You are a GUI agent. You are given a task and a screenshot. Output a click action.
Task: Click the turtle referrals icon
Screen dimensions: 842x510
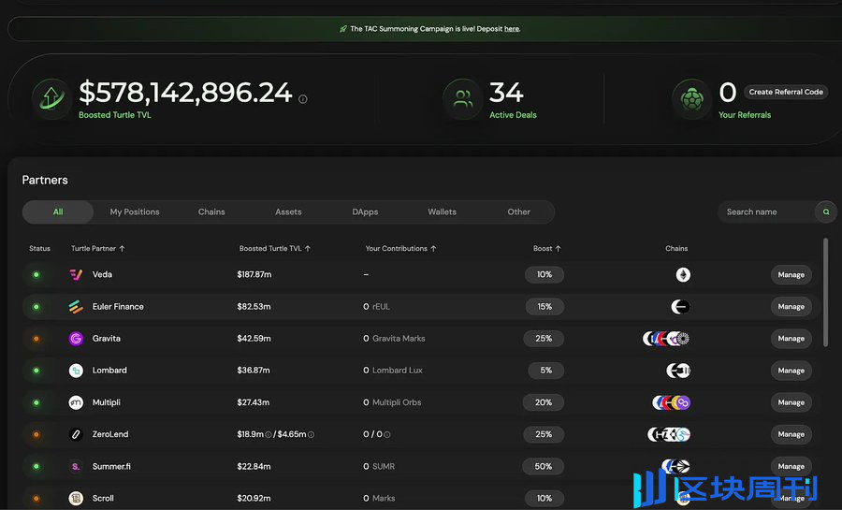point(691,99)
